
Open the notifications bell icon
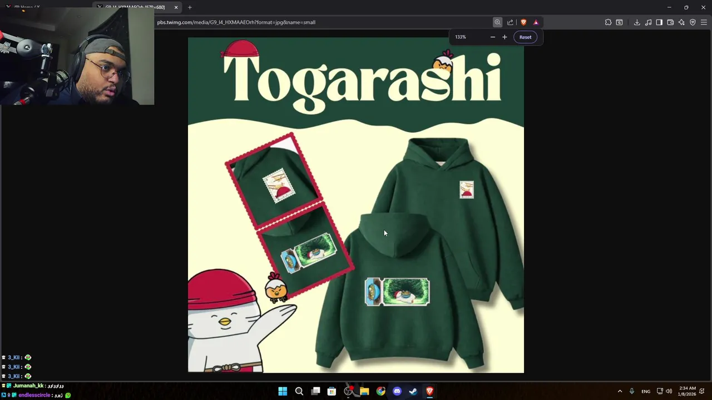702,391
